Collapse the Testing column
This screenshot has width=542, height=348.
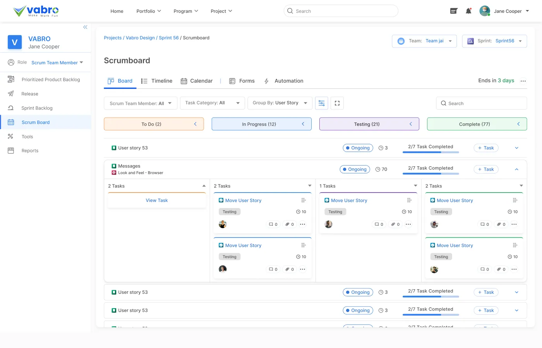click(x=411, y=124)
